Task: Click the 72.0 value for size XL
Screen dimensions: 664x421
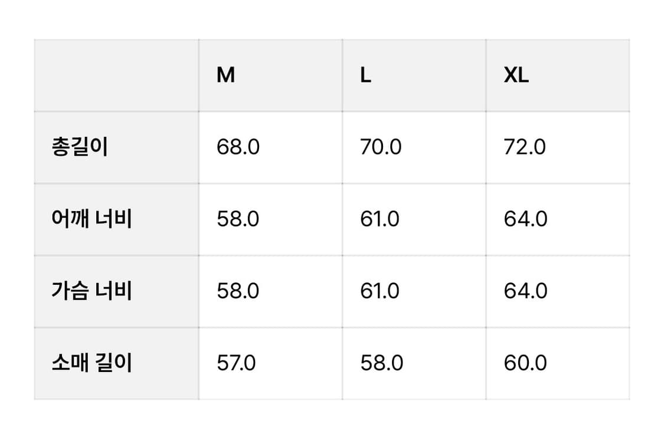Action: 525,147
